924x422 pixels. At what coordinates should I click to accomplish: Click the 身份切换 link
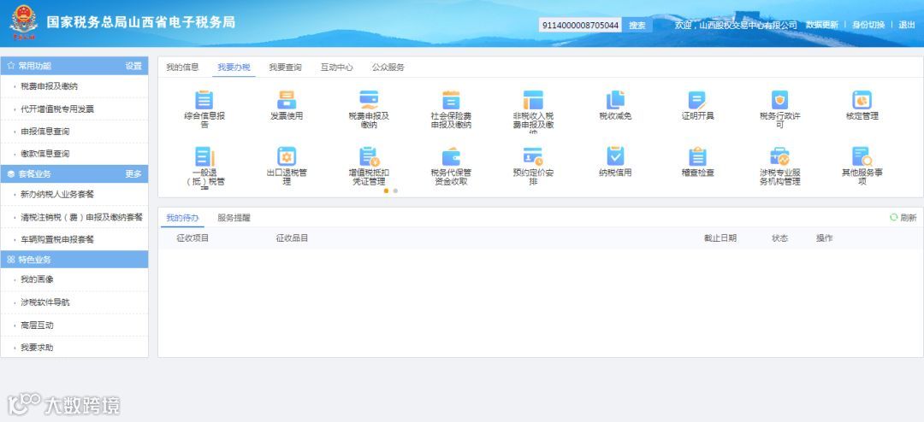pyautogui.click(x=868, y=25)
